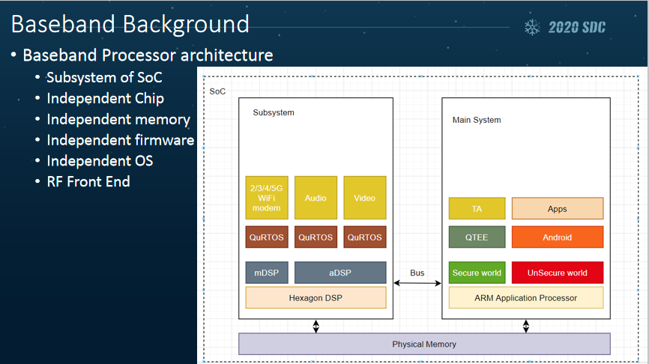Select the ARM Application Processor block

tap(525, 297)
